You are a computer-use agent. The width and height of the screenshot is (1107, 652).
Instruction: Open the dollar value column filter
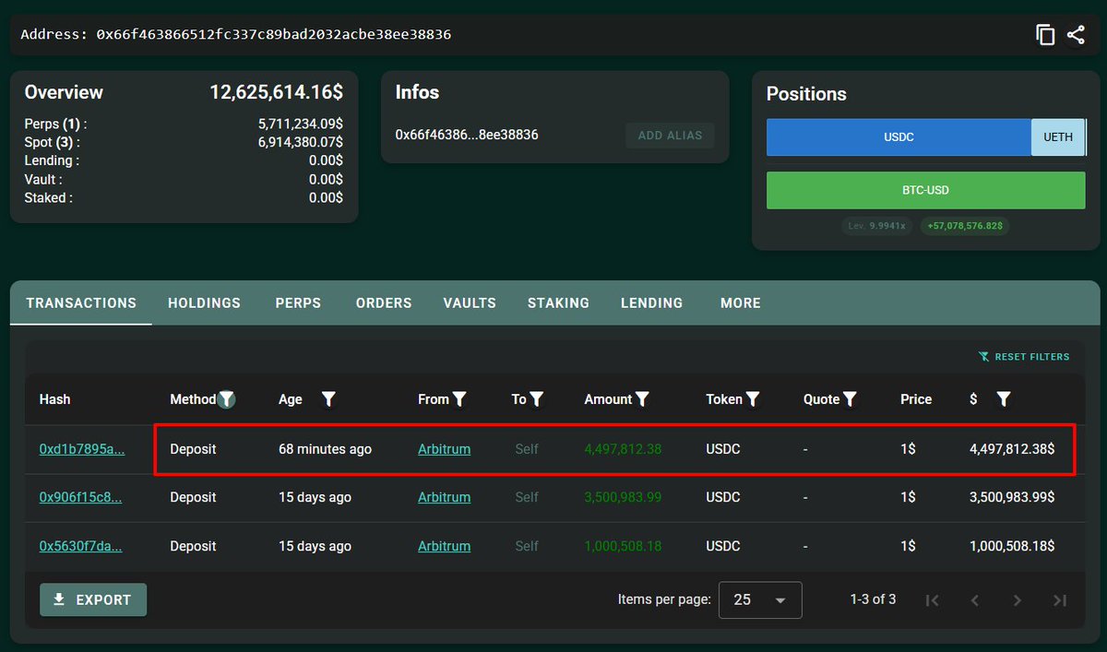click(1004, 399)
